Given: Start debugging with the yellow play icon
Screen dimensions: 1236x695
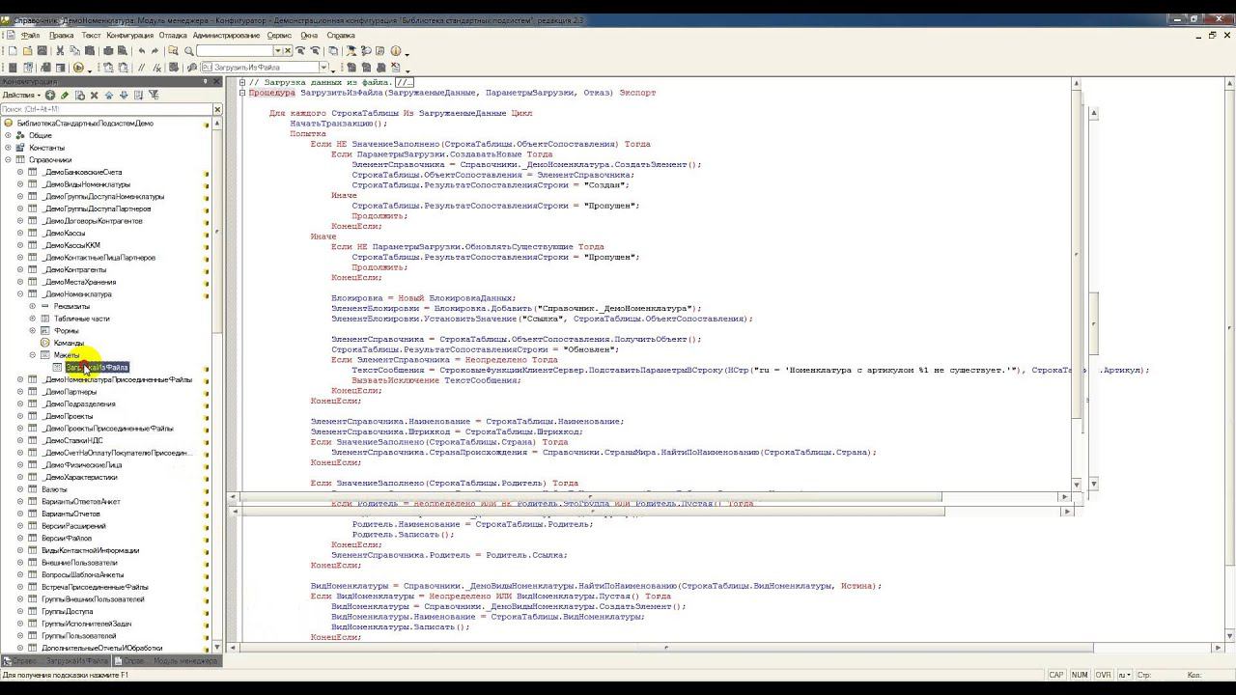Looking at the screenshot, I should [78, 68].
